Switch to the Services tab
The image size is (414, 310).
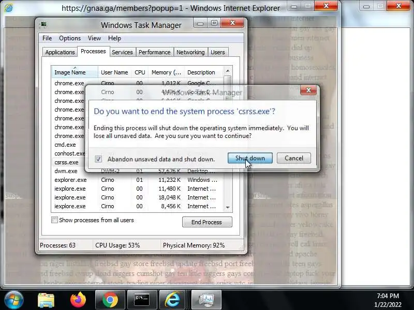(122, 52)
